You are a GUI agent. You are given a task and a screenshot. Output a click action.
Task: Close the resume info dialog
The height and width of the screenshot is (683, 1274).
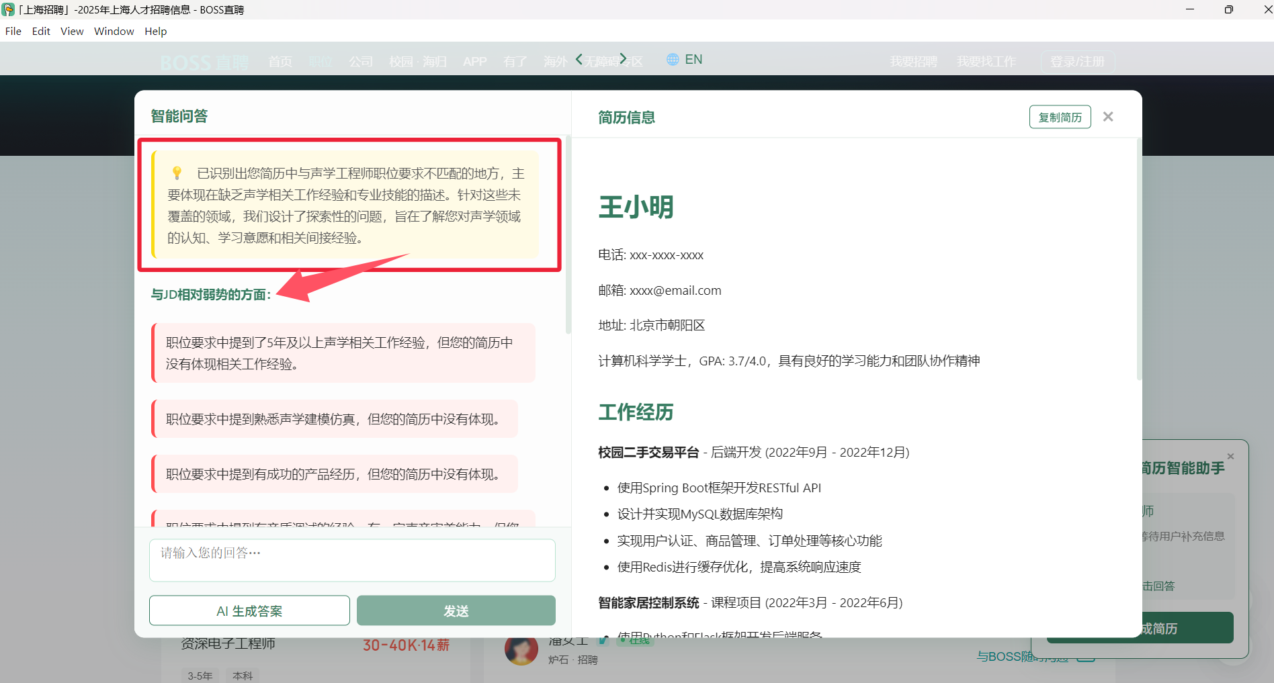click(1108, 117)
